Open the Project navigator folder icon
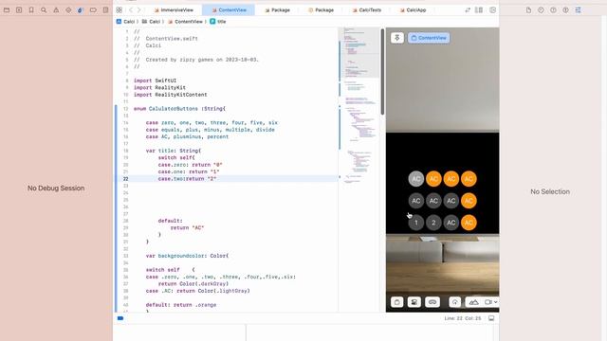Screen dimensions: 607x341 [x=7, y=10]
